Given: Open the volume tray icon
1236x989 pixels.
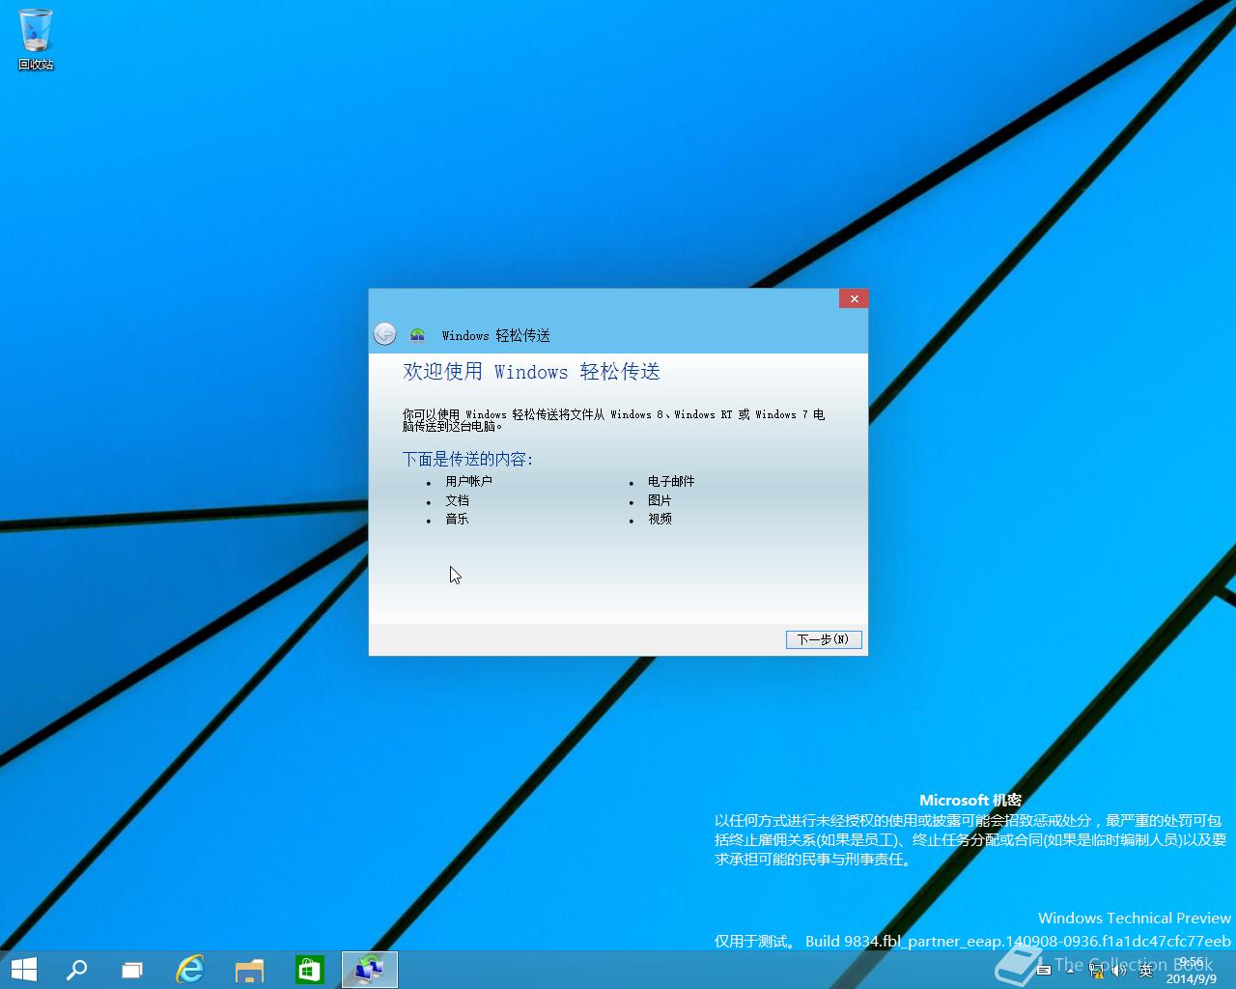Looking at the screenshot, I should [x=1119, y=970].
